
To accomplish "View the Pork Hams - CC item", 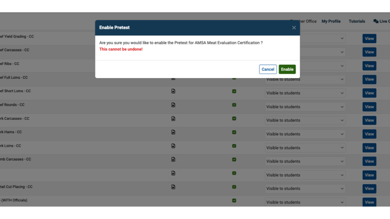I will coord(369,134).
